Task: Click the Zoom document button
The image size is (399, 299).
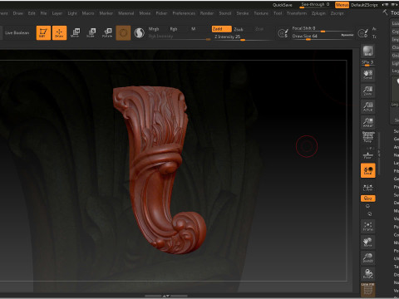Action: point(368,91)
